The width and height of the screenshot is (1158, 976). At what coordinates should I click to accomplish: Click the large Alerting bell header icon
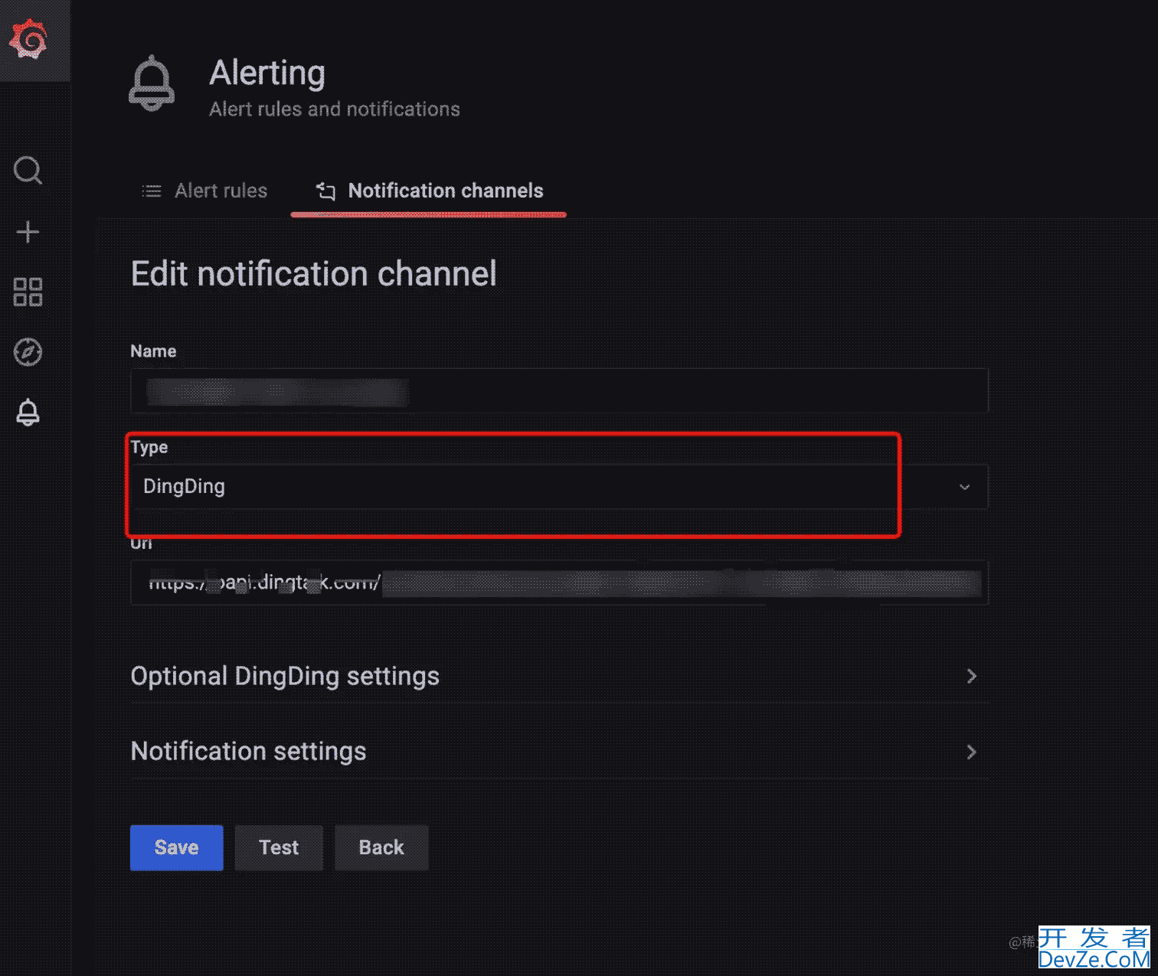(x=152, y=83)
